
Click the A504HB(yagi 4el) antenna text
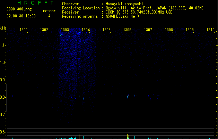pos(122,16)
